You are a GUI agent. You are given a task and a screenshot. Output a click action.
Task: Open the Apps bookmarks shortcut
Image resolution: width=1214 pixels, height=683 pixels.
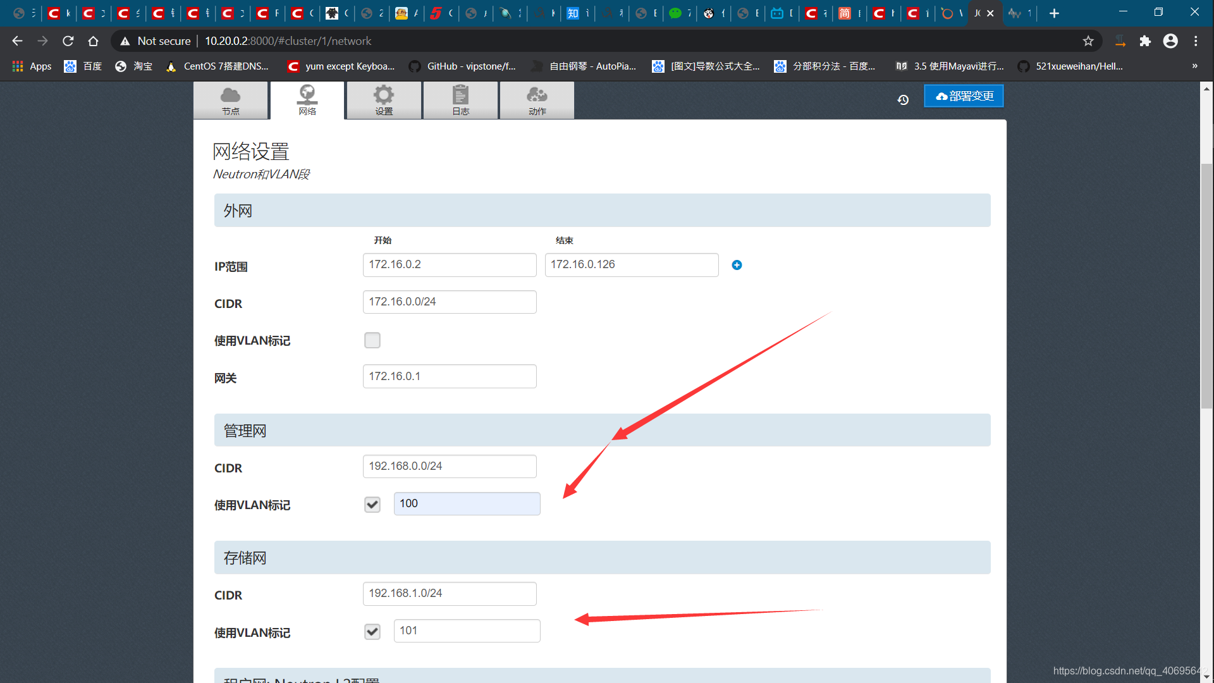coord(32,66)
